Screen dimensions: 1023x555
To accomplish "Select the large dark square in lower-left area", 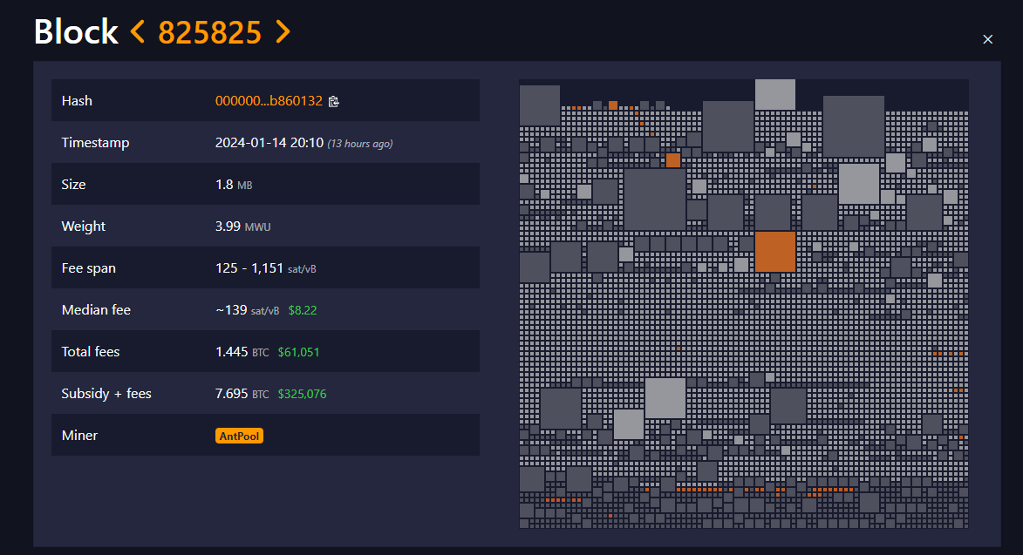I will click(561, 409).
